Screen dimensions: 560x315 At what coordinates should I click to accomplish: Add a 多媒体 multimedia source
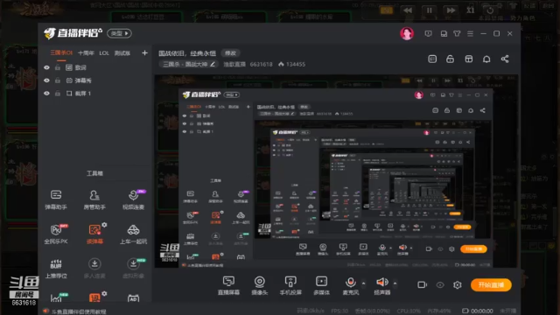point(321,285)
